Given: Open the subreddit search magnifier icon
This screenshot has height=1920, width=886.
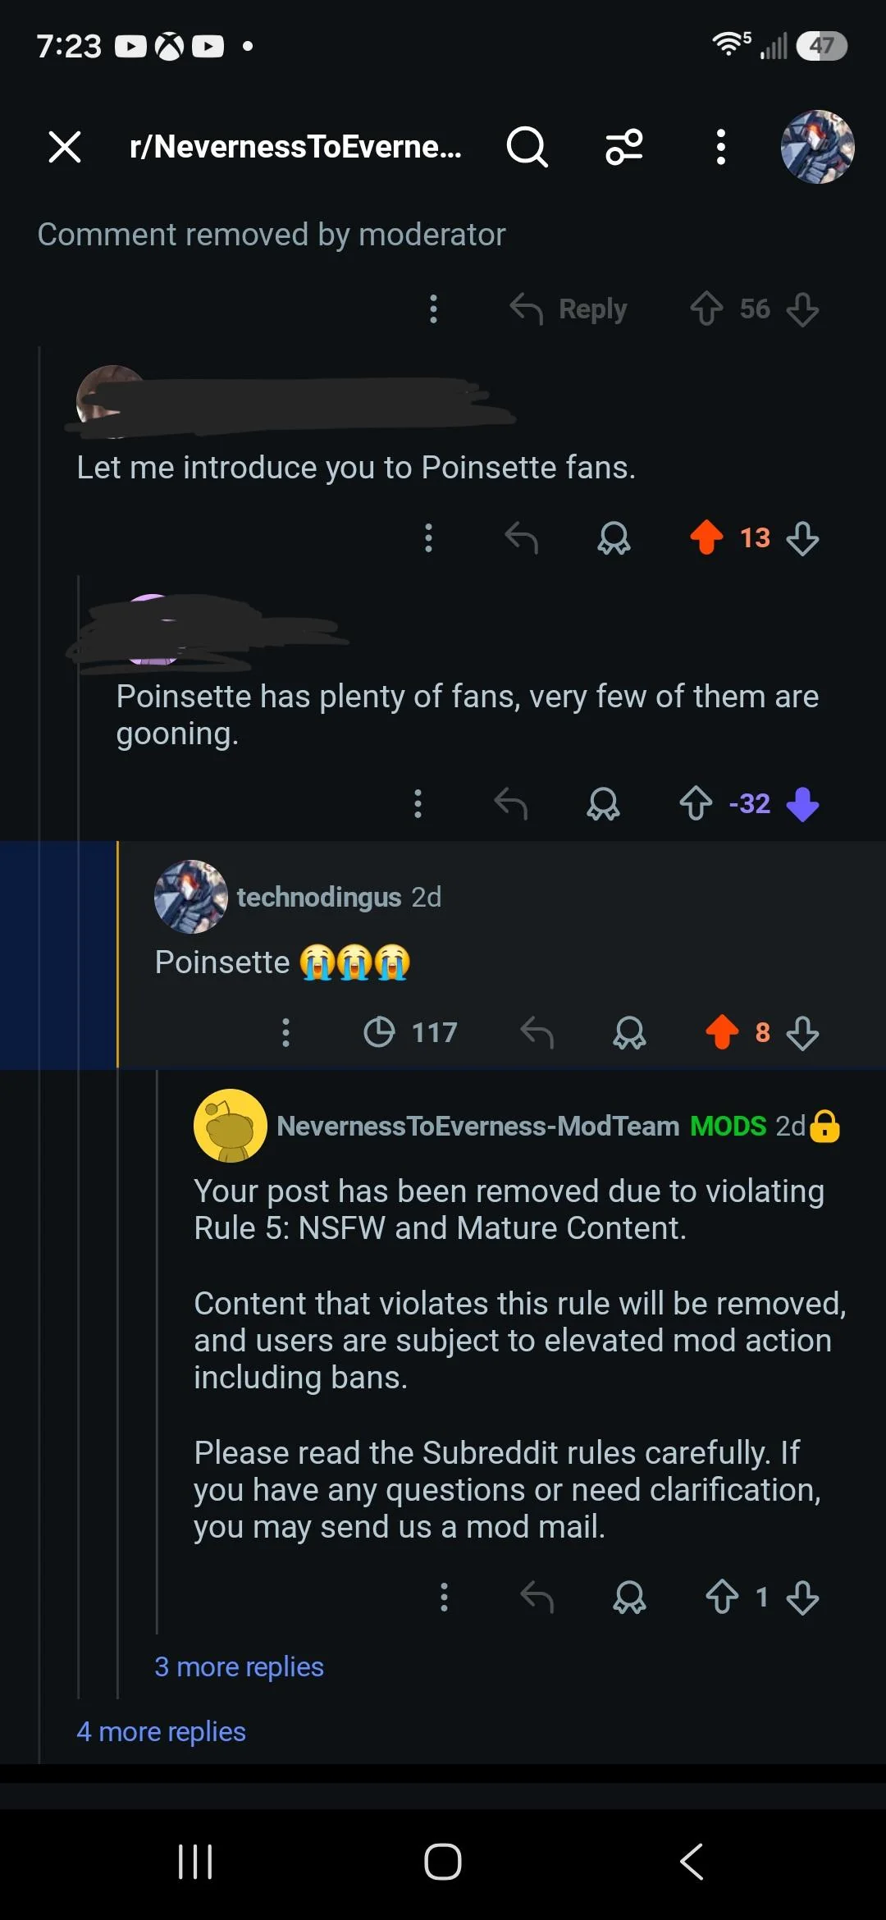Looking at the screenshot, I should click(x=527, y=147).
